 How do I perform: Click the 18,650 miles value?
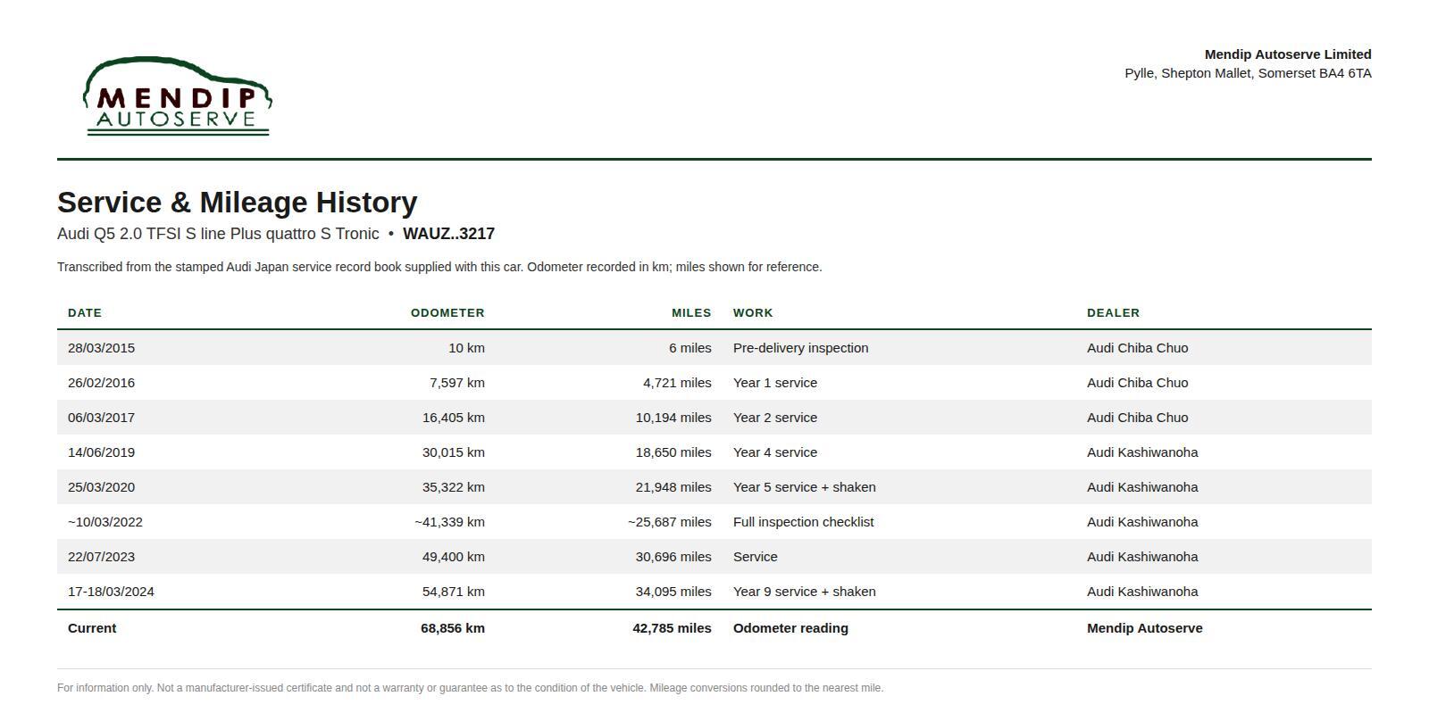pos(673,452)
